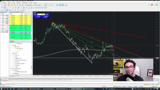160x90 pixels.
Task: Click the padlock icon in toolbar
Action: coord(14,5)
